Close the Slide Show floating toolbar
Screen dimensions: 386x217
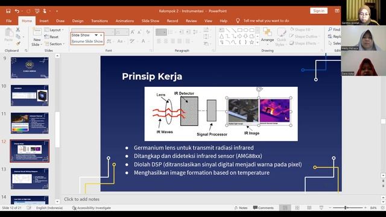[101, 35]
